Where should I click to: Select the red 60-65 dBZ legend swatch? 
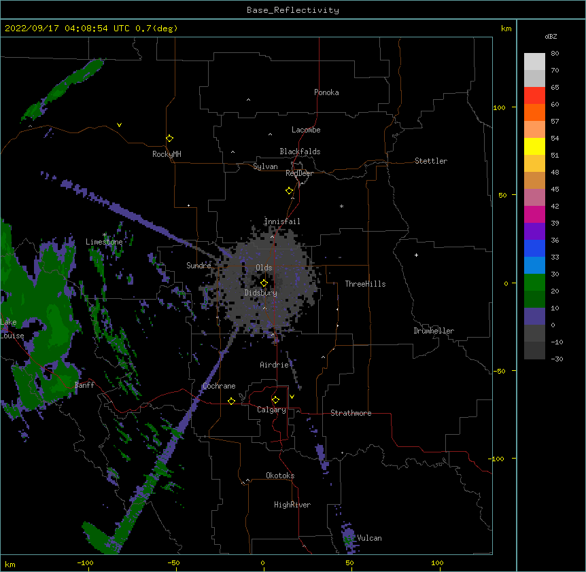[x=534, y=96]
